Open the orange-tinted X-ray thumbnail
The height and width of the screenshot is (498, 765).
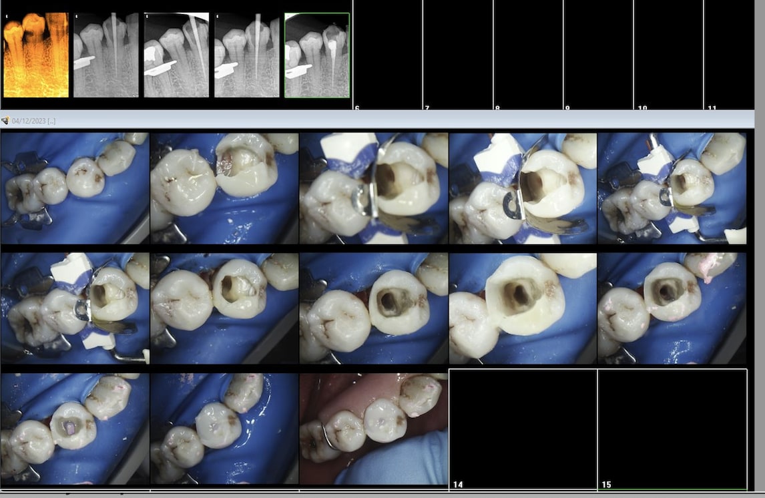click(x=36, y=55)
